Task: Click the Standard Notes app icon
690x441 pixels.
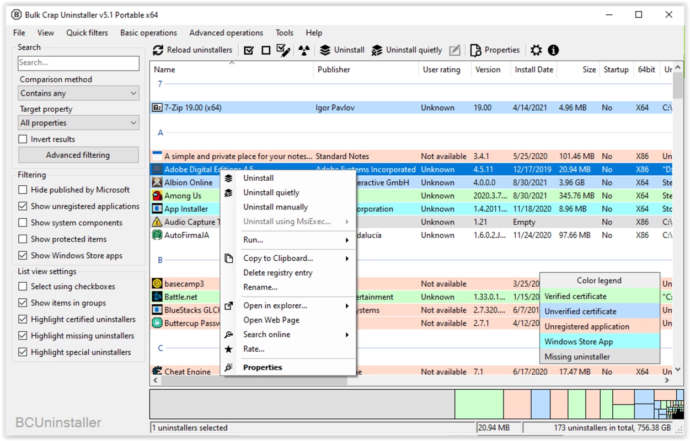Action: tap(157, 156)
